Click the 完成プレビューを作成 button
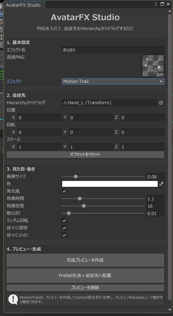The width and height of the screenshot is (173, 316). (x=85, y=260)
